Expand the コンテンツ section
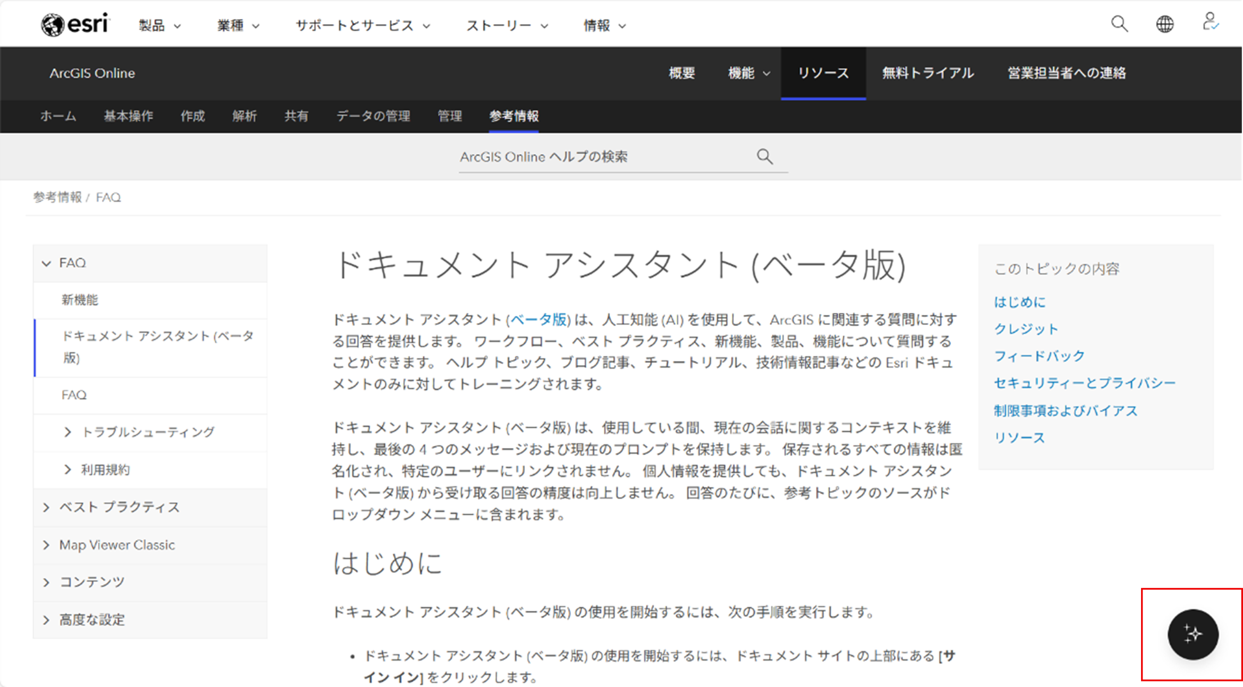 click(46, 583)
